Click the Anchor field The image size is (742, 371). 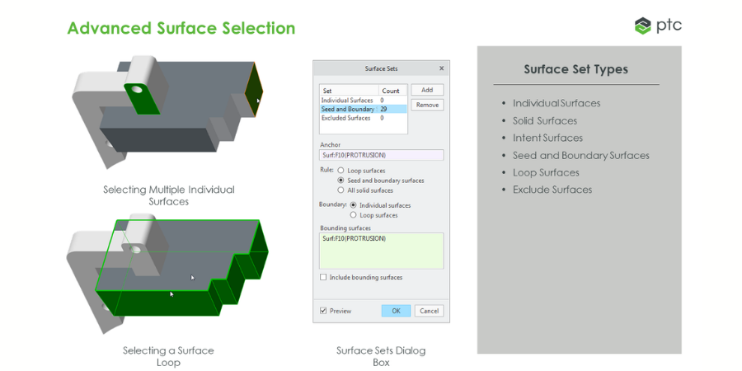(x=381, y=155)
